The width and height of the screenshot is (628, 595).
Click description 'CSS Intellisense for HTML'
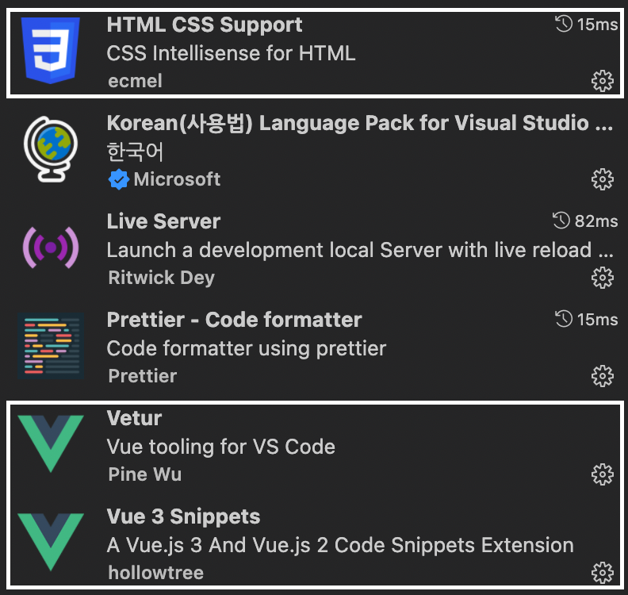point(231,53)
